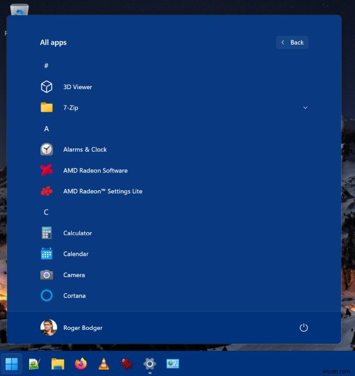This screenshot has height=376, width=355.
Task: Open AMD Radeon Software
Action: [x=95, y=170]
